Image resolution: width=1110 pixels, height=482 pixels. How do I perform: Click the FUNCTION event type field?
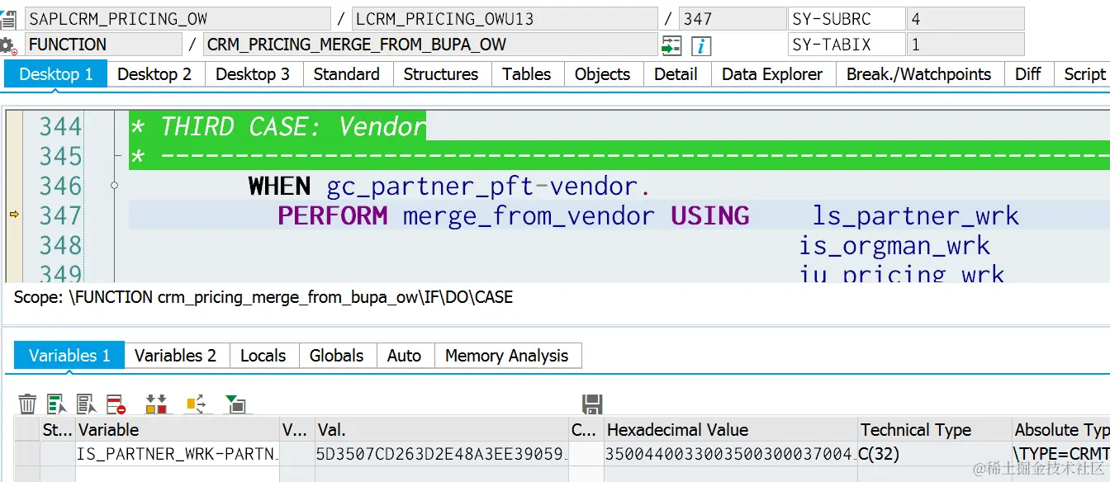[x=103, y=45]
